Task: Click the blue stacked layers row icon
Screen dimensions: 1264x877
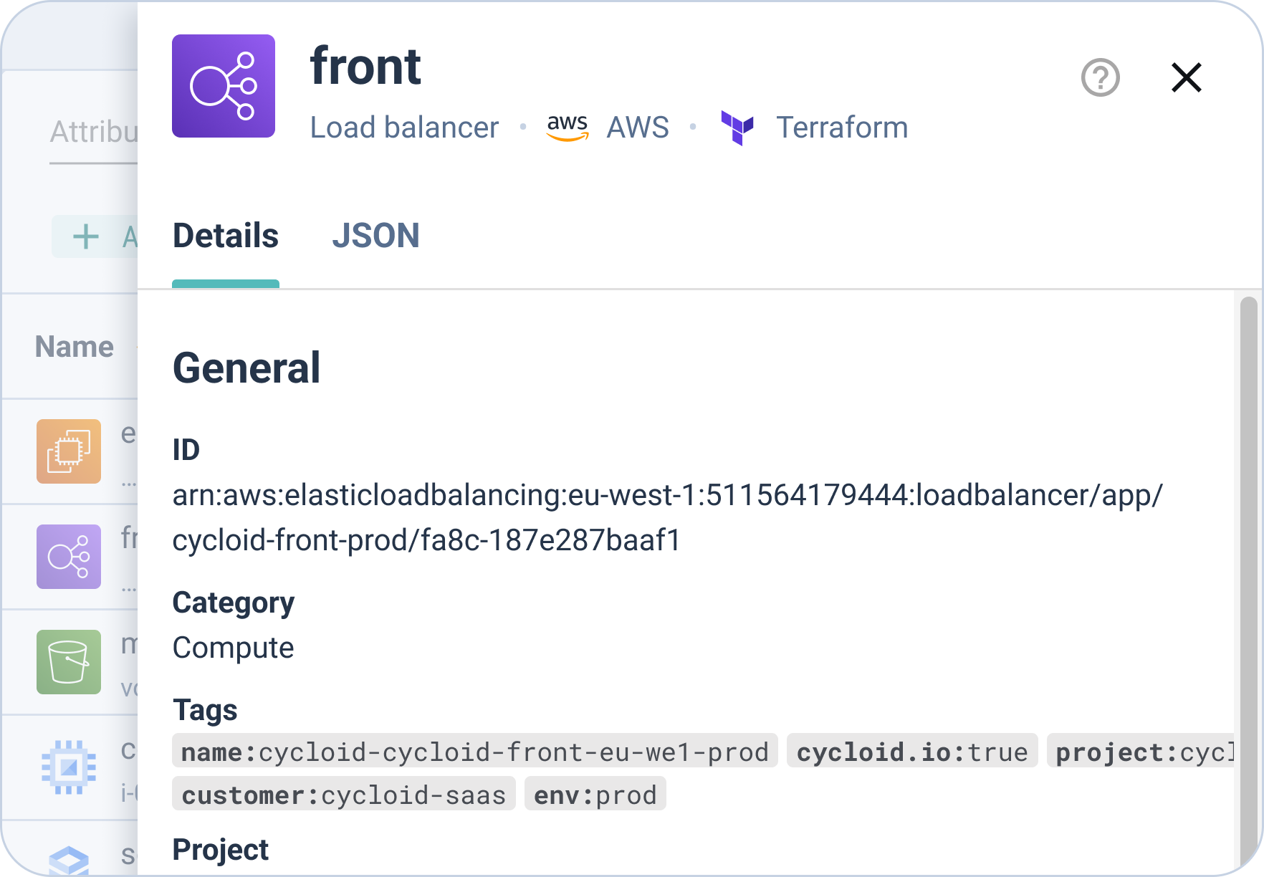Action: point(69,860)
